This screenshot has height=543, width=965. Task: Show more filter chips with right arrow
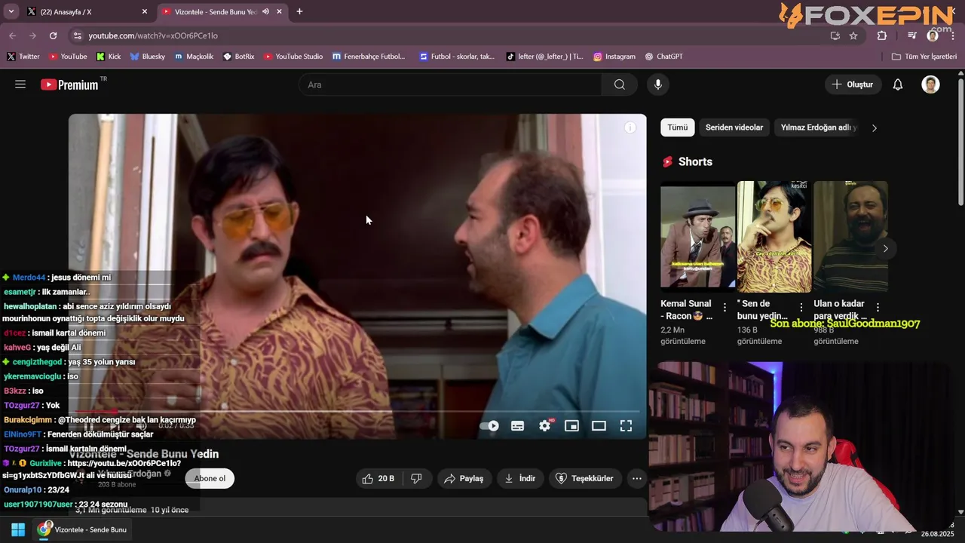pyautogui.click(x=874, y=127)
